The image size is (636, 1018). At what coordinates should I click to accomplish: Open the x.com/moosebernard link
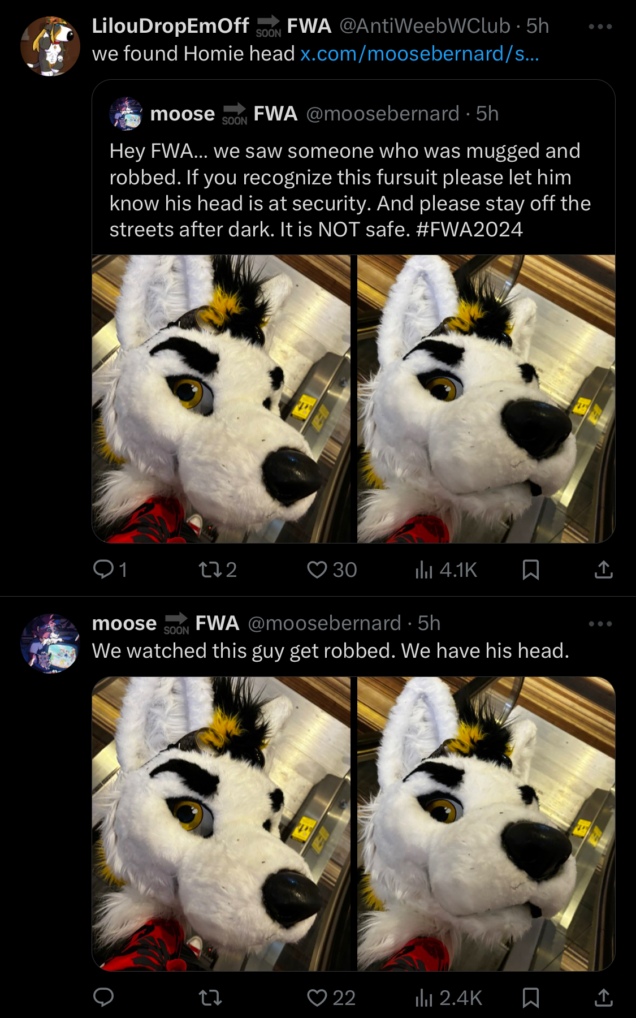pyautogui.click(x=419, y=54)
